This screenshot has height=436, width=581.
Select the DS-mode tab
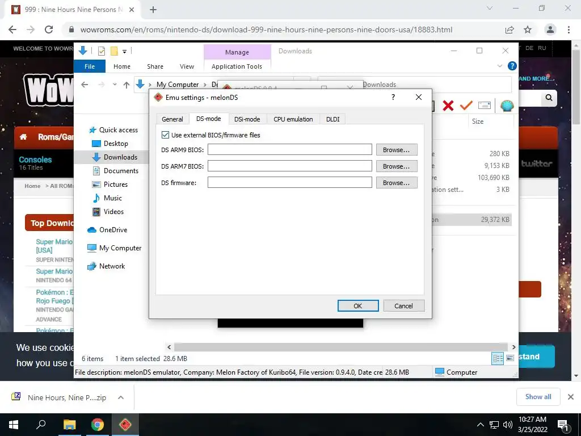209,119
